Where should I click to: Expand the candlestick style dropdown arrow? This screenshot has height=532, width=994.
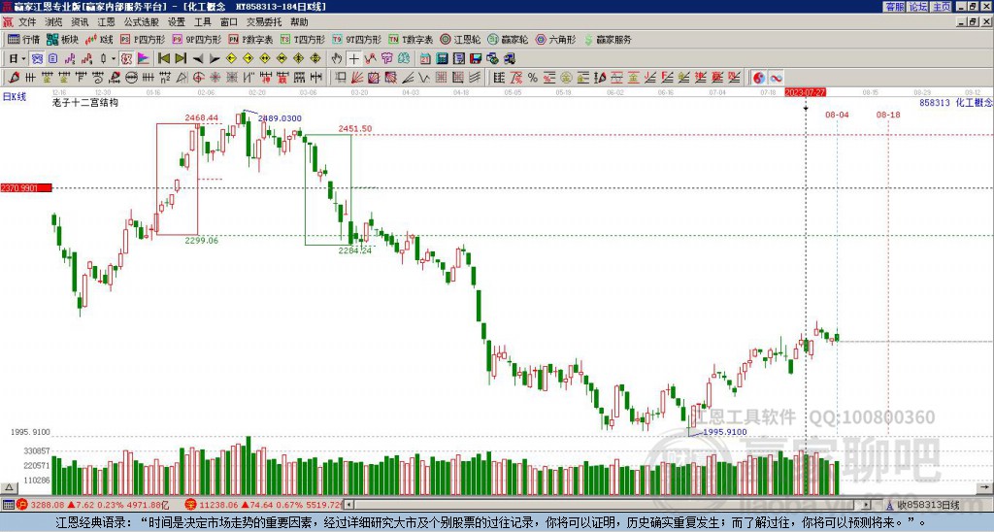click(x=114, y=59)
